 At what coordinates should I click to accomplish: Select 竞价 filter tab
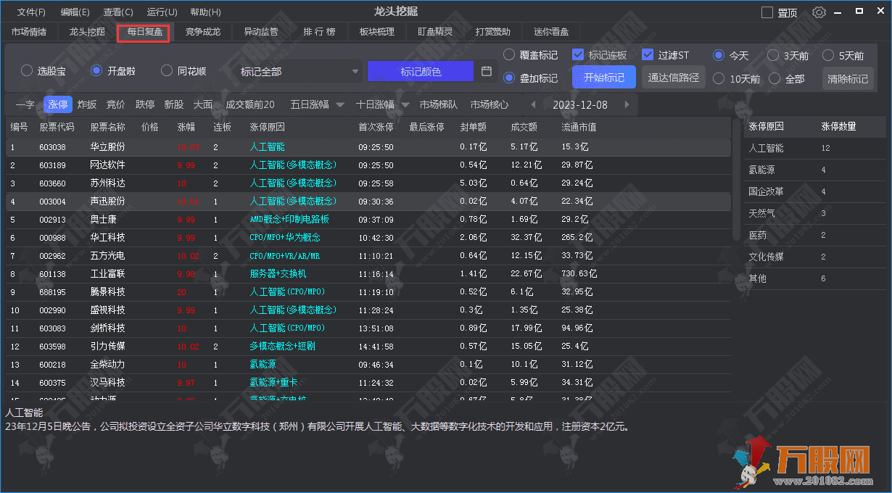pyautogui.click(x=116, y=104)
